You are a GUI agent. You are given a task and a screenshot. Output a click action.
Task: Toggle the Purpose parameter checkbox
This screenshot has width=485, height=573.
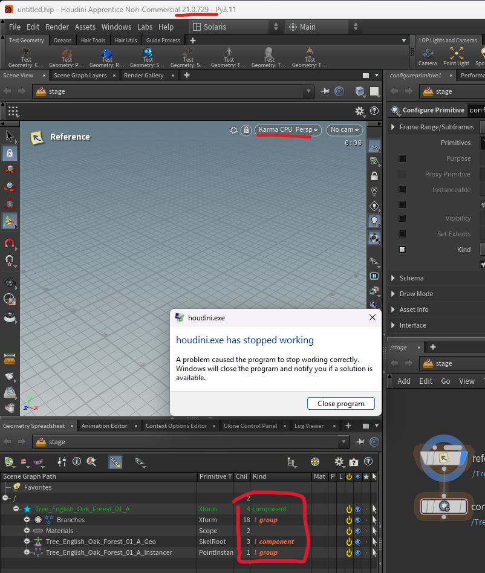click(402, 158)
